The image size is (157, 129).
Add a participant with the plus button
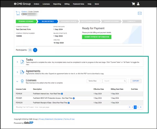[x=35, y=50]
